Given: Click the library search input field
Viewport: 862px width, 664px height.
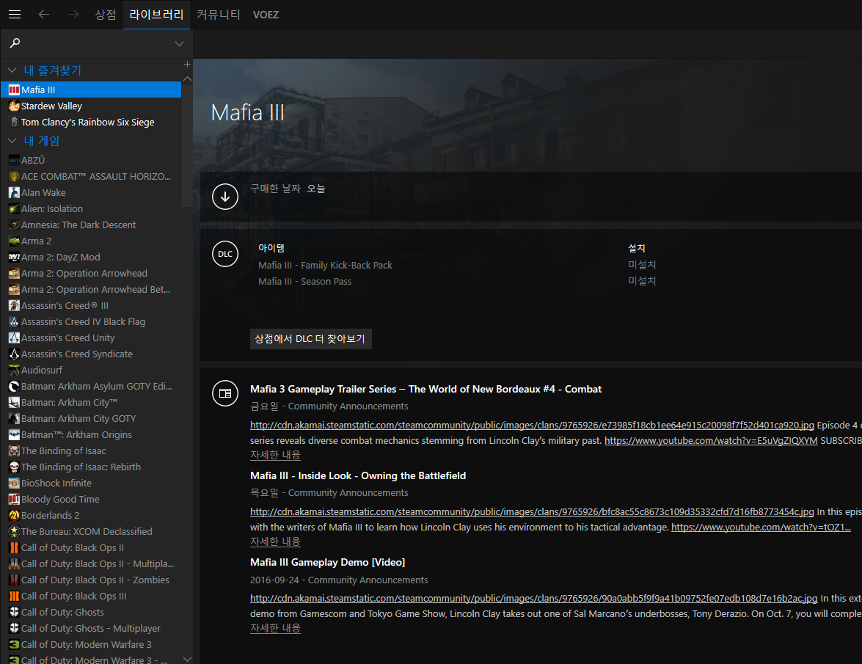Looking at the screenshot, I should pyautogui.click(x=97, y=43).
